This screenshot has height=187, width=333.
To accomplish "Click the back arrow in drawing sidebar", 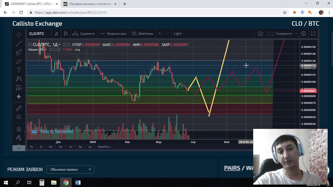I will (19, 97).
